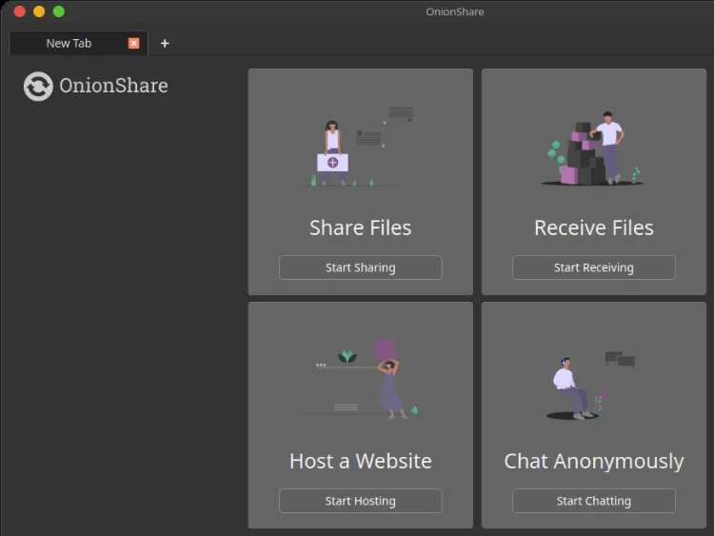This screenshot has width=714, height=536.
Task: Click the Chat Anonymously heading
Action: [593, 462]
